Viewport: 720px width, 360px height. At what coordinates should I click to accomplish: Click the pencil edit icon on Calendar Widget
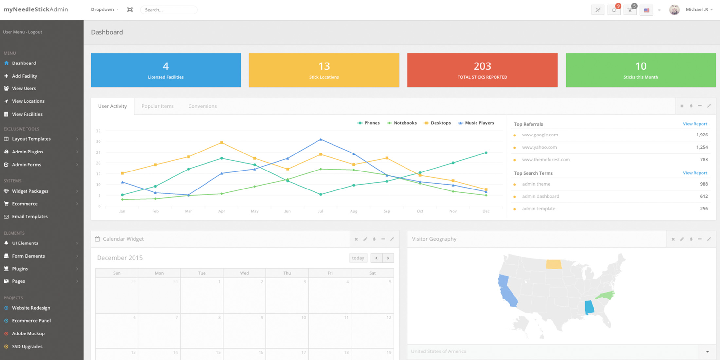pos(365,239)
